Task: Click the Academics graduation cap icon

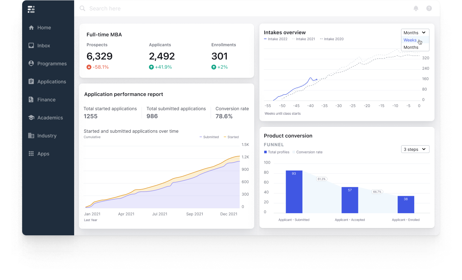Action: [x=31, y=118]
